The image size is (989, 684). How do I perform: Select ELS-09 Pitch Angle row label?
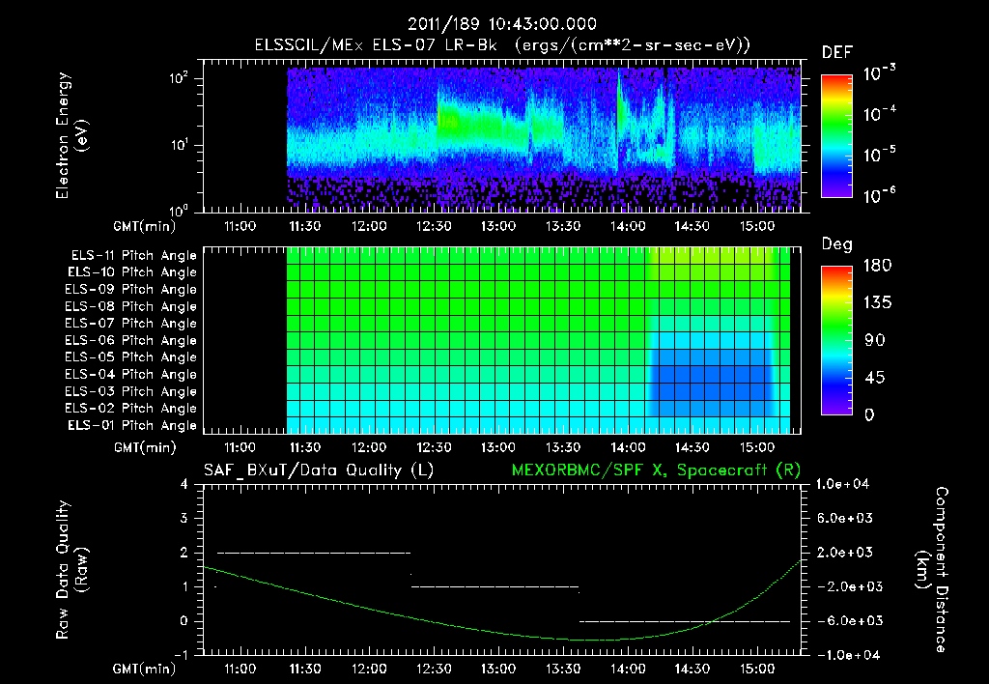(131, 290)
